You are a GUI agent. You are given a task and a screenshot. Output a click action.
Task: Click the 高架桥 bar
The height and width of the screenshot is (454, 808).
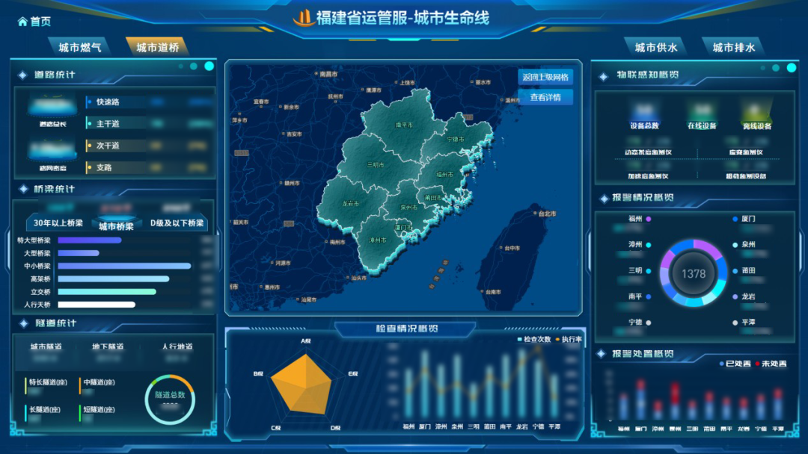[114, 279]
